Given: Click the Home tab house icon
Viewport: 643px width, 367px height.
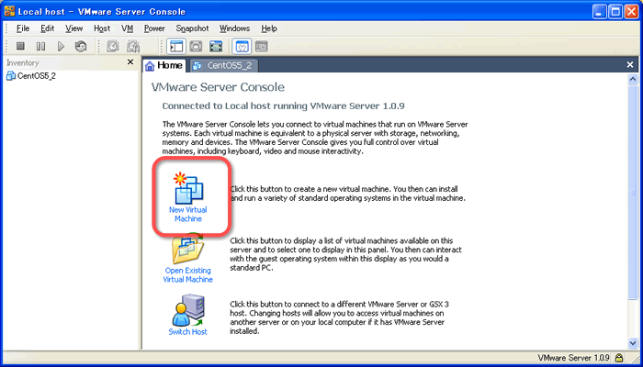Looking at the screenshot, I should tap(150, 65).
